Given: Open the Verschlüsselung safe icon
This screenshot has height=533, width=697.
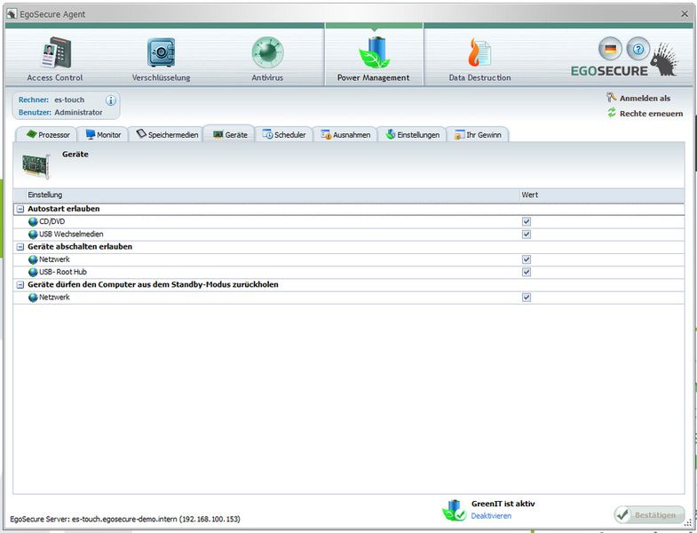Looking at the screenshot, I should click(161, 52).
